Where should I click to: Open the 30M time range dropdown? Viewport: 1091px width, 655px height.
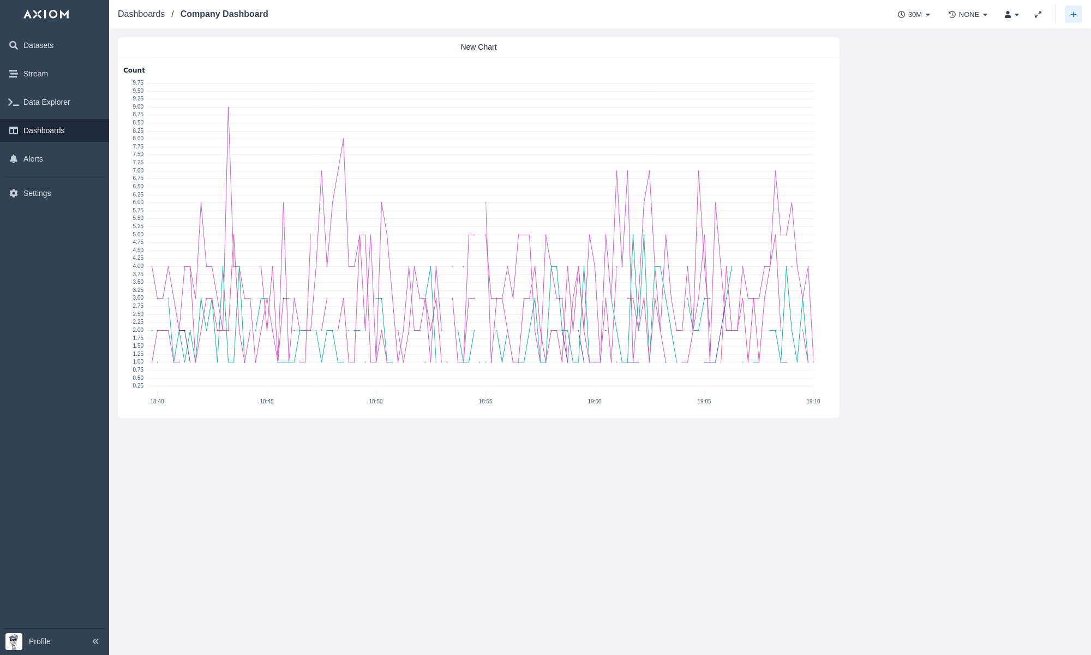point(914,15)
